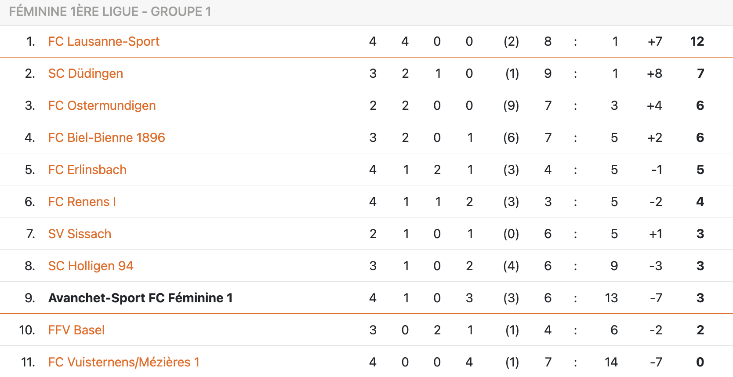The width and height of the screenshot is (733, 377).
Task: Open the FC Lausanne-Sport team link
Action: [104, 41]
